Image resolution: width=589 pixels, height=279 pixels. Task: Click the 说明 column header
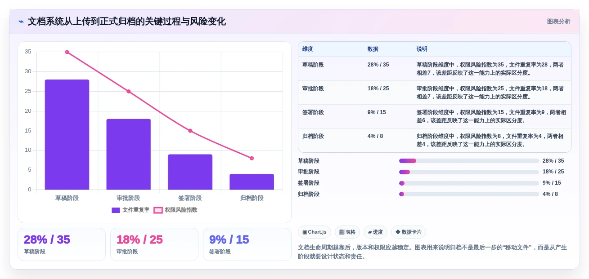pos(422,49)
